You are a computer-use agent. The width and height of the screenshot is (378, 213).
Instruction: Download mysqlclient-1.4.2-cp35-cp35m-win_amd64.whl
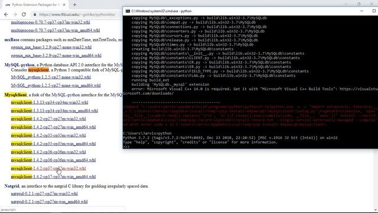point(53,144)
